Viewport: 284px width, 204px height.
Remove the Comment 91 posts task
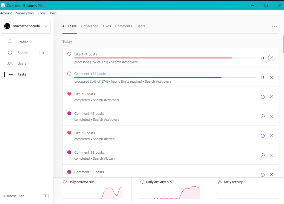point(271,155)
